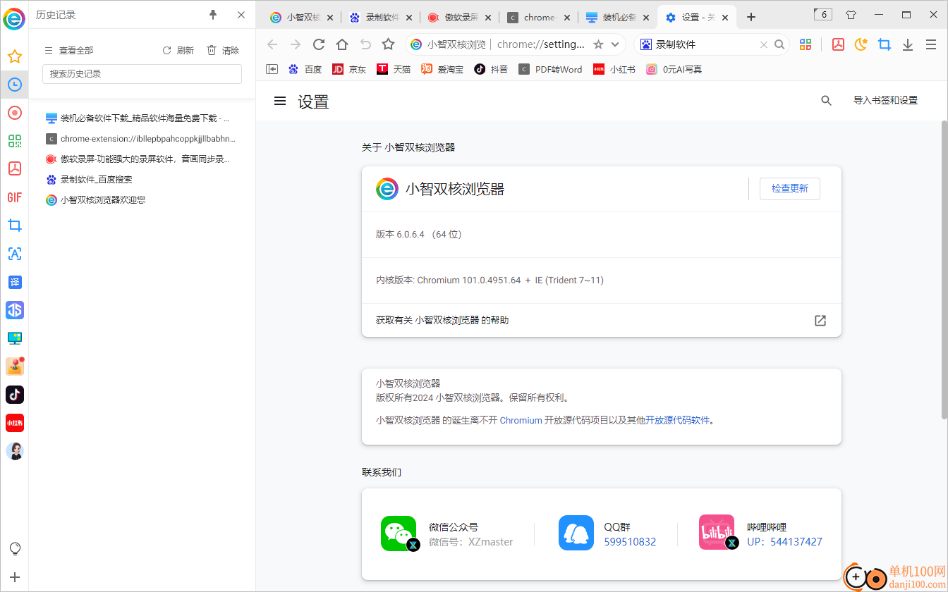Expand the address bar dropdown chevron

[x=615, y=44]
